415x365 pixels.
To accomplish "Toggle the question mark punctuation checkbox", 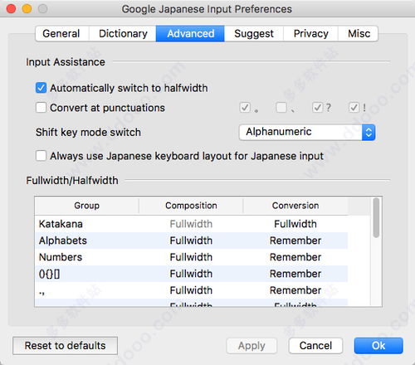I will [317, 107].
